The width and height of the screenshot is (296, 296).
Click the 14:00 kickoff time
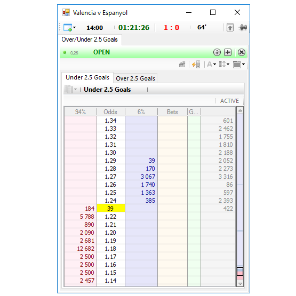click(x=94, y=28)
